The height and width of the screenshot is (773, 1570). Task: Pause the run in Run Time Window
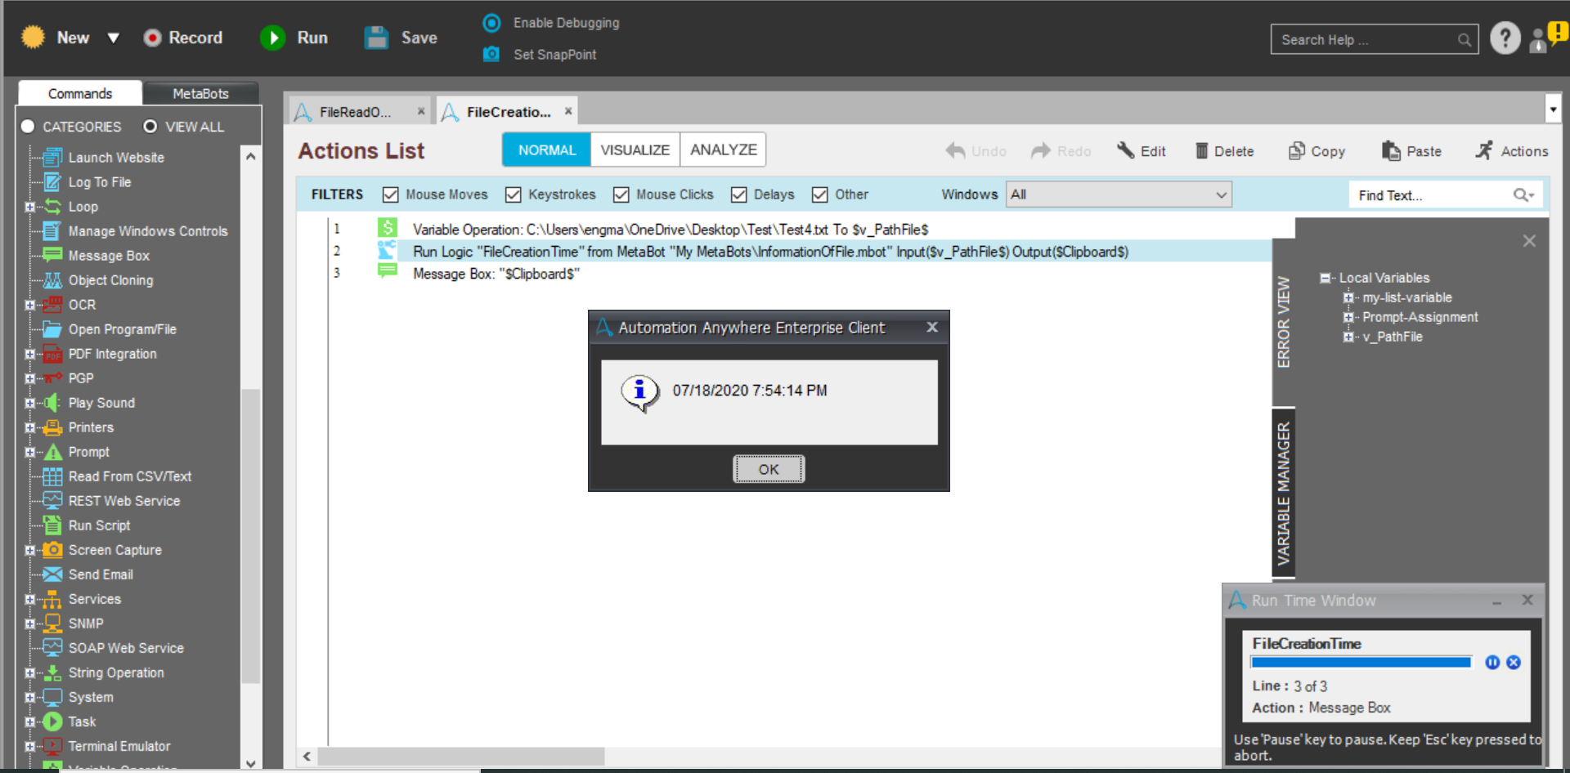point(1492,663)
